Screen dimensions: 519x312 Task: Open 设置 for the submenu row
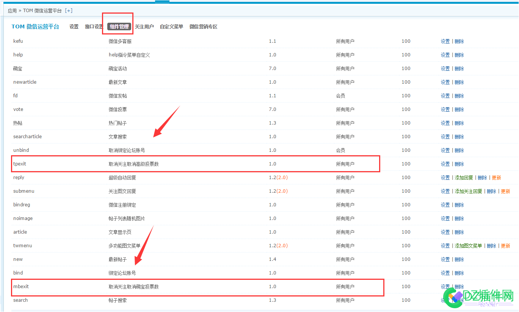point(445,191)
